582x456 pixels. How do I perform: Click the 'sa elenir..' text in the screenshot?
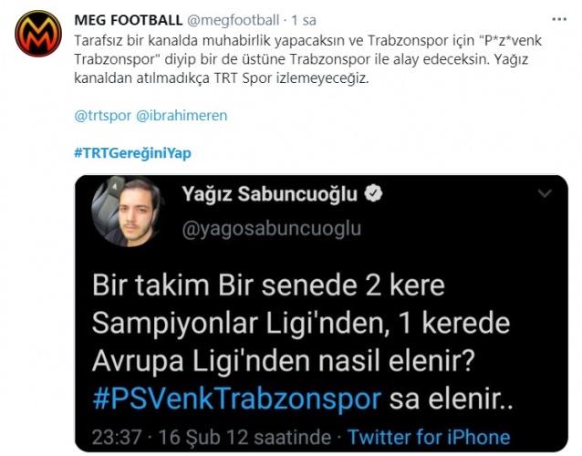pyautogui.click(x=452, y=399)
